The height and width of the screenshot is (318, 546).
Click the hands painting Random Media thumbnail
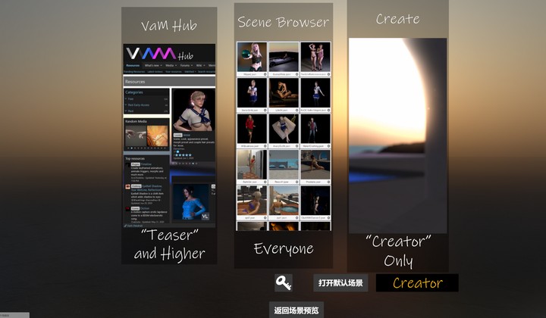click(136, 136)
